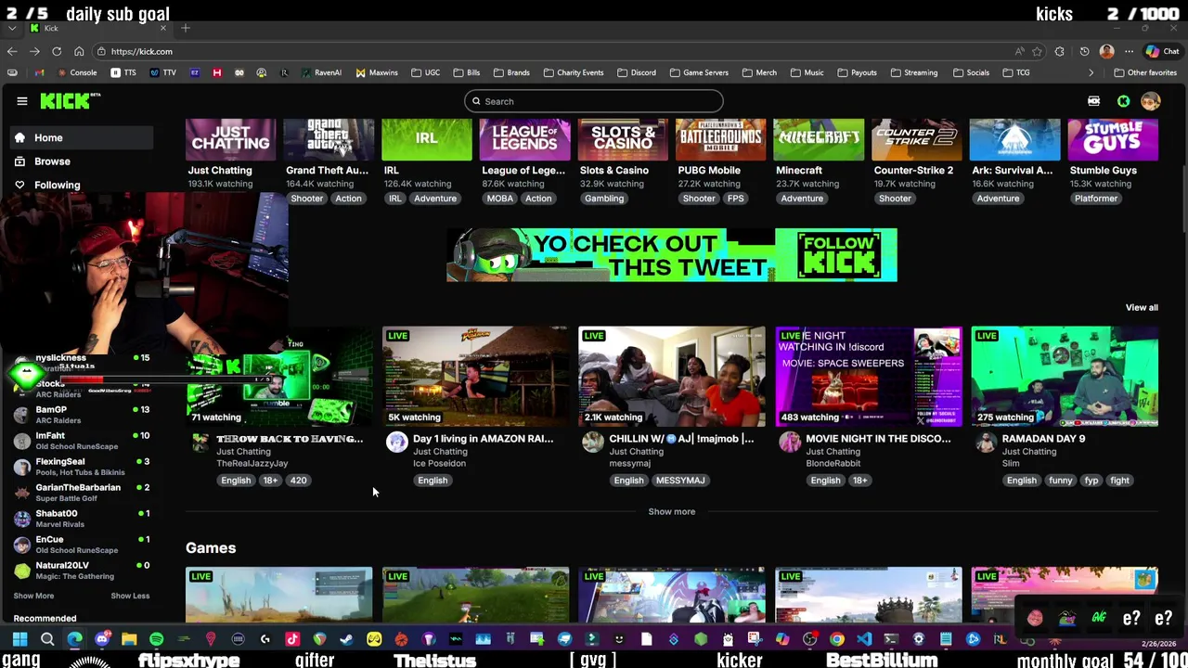
Task: Click BlondeRabbit channel avatar
Action: click(x=790, y=442)
